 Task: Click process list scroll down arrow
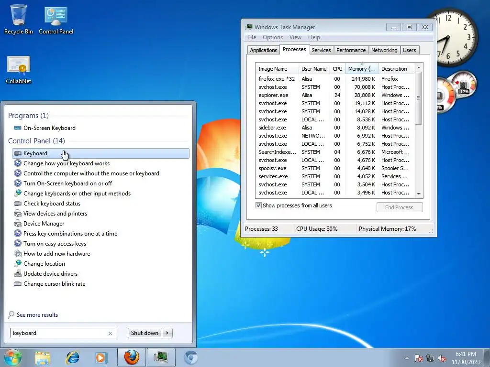point(418,194)
